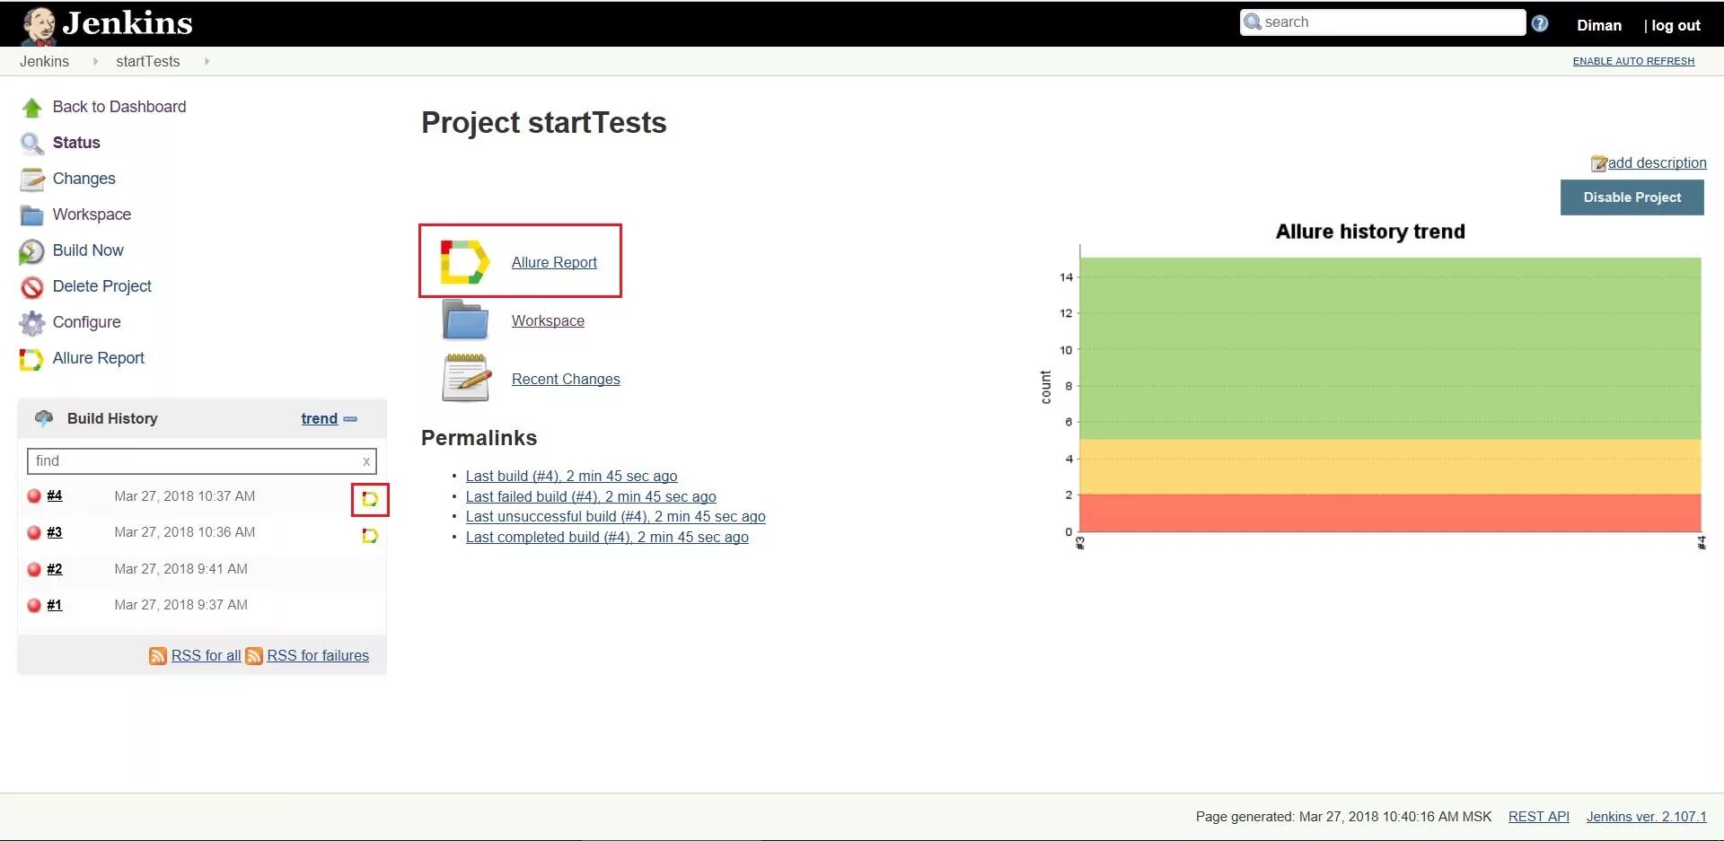
Task: Open Allure report icon for build #4
Action: [x=370, y=499]
